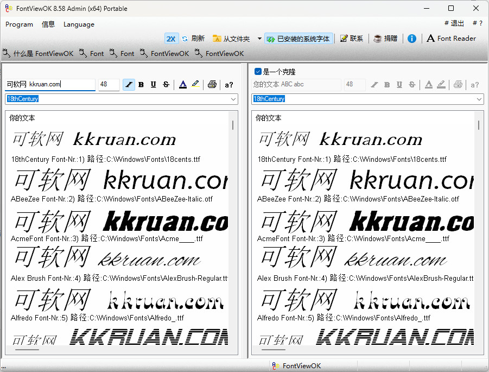Choose left panel font text color
The height and width of the screenshot is (372, 489).
(x=183, y=84)
